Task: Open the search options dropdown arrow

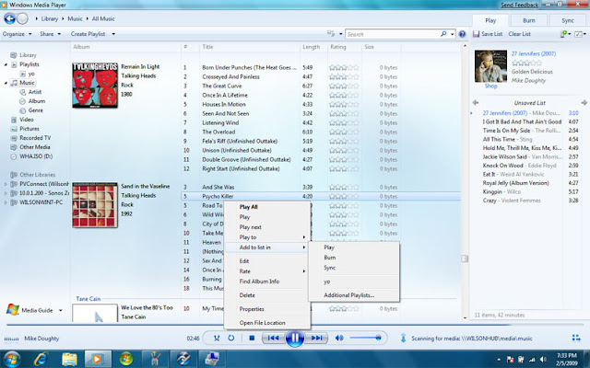Action: pos(453,34)
